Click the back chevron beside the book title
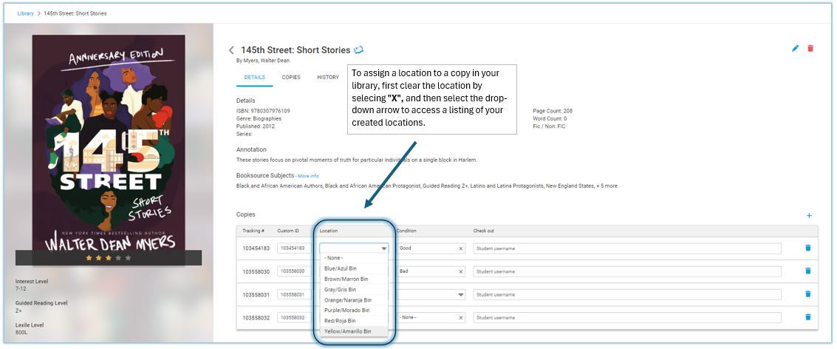Image resolution: width=837 pixels, height=349 pixels. (x=231, y=50)
